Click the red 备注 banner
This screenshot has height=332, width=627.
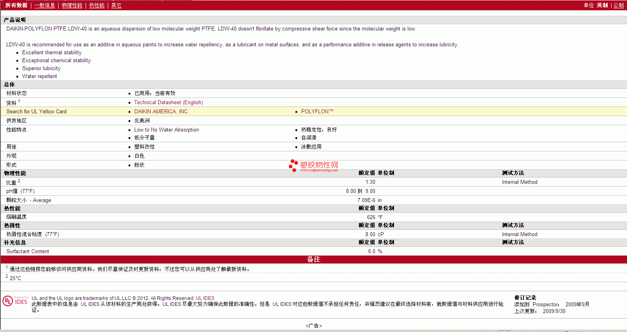(x=313, y=259)
